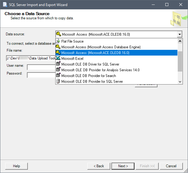Choose Microsoft OLE DB Provider for Analysis Services 14.0
Viewport: 188px width, 173px height.
pyautogui.click(x=116, y=70)
